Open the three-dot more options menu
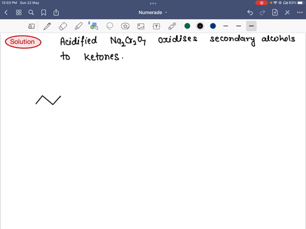This screenshot has height=229, width=306. point(300,13)
